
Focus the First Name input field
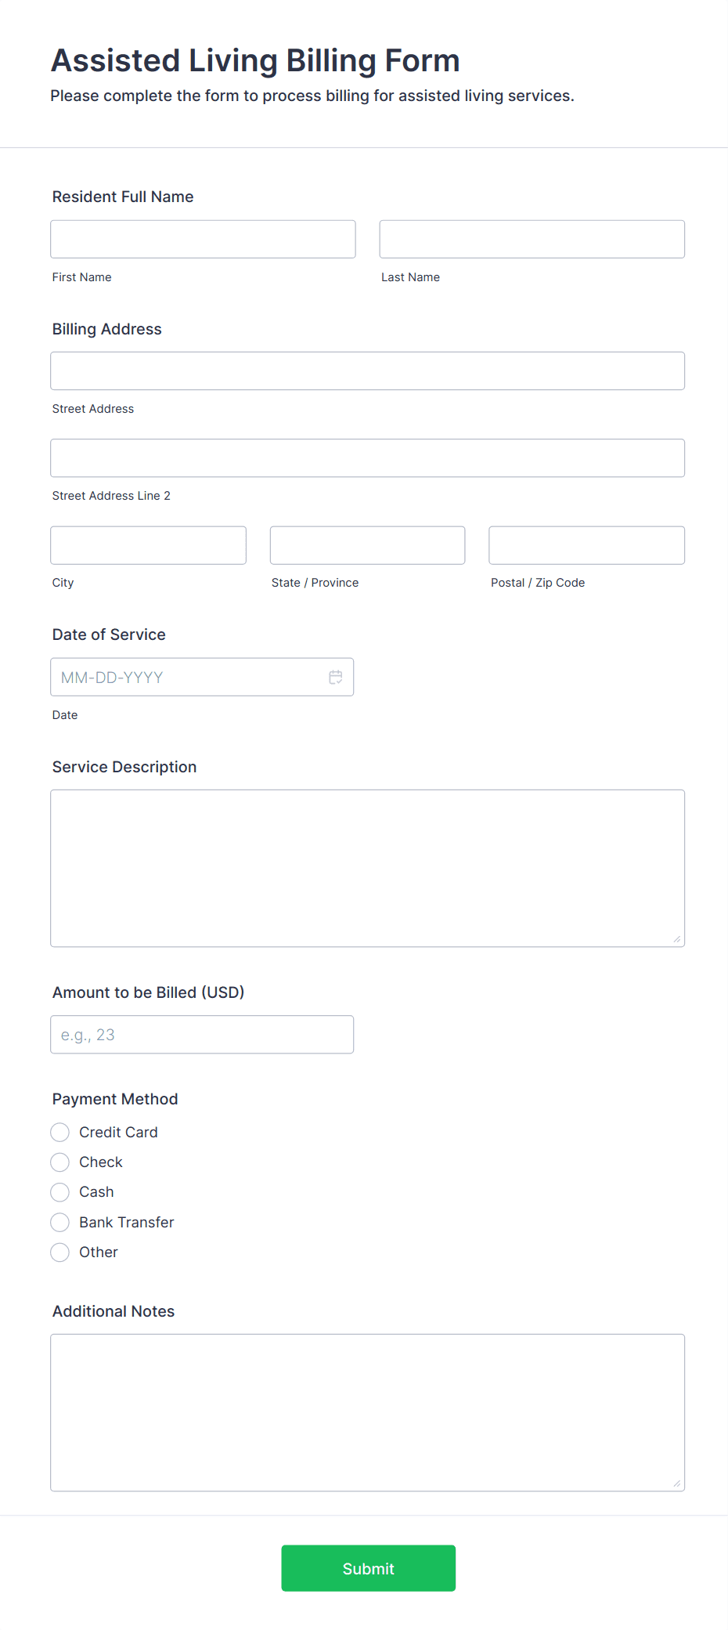coord(203,240)
